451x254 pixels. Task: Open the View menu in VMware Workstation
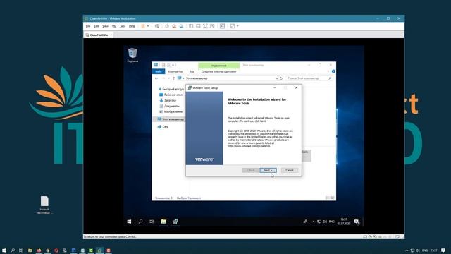coord(105,26)
